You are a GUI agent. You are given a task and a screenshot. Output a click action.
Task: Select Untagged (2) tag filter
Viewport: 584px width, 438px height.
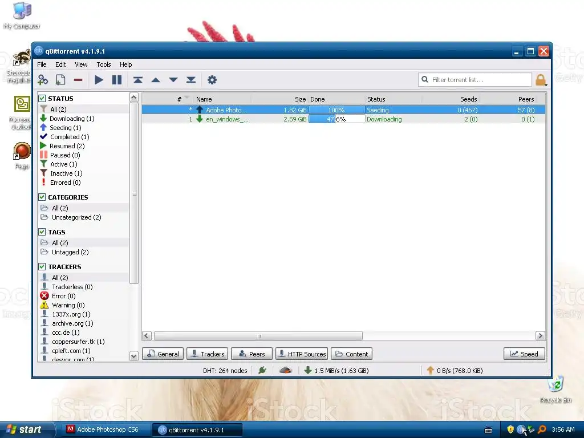pos(70,252)
